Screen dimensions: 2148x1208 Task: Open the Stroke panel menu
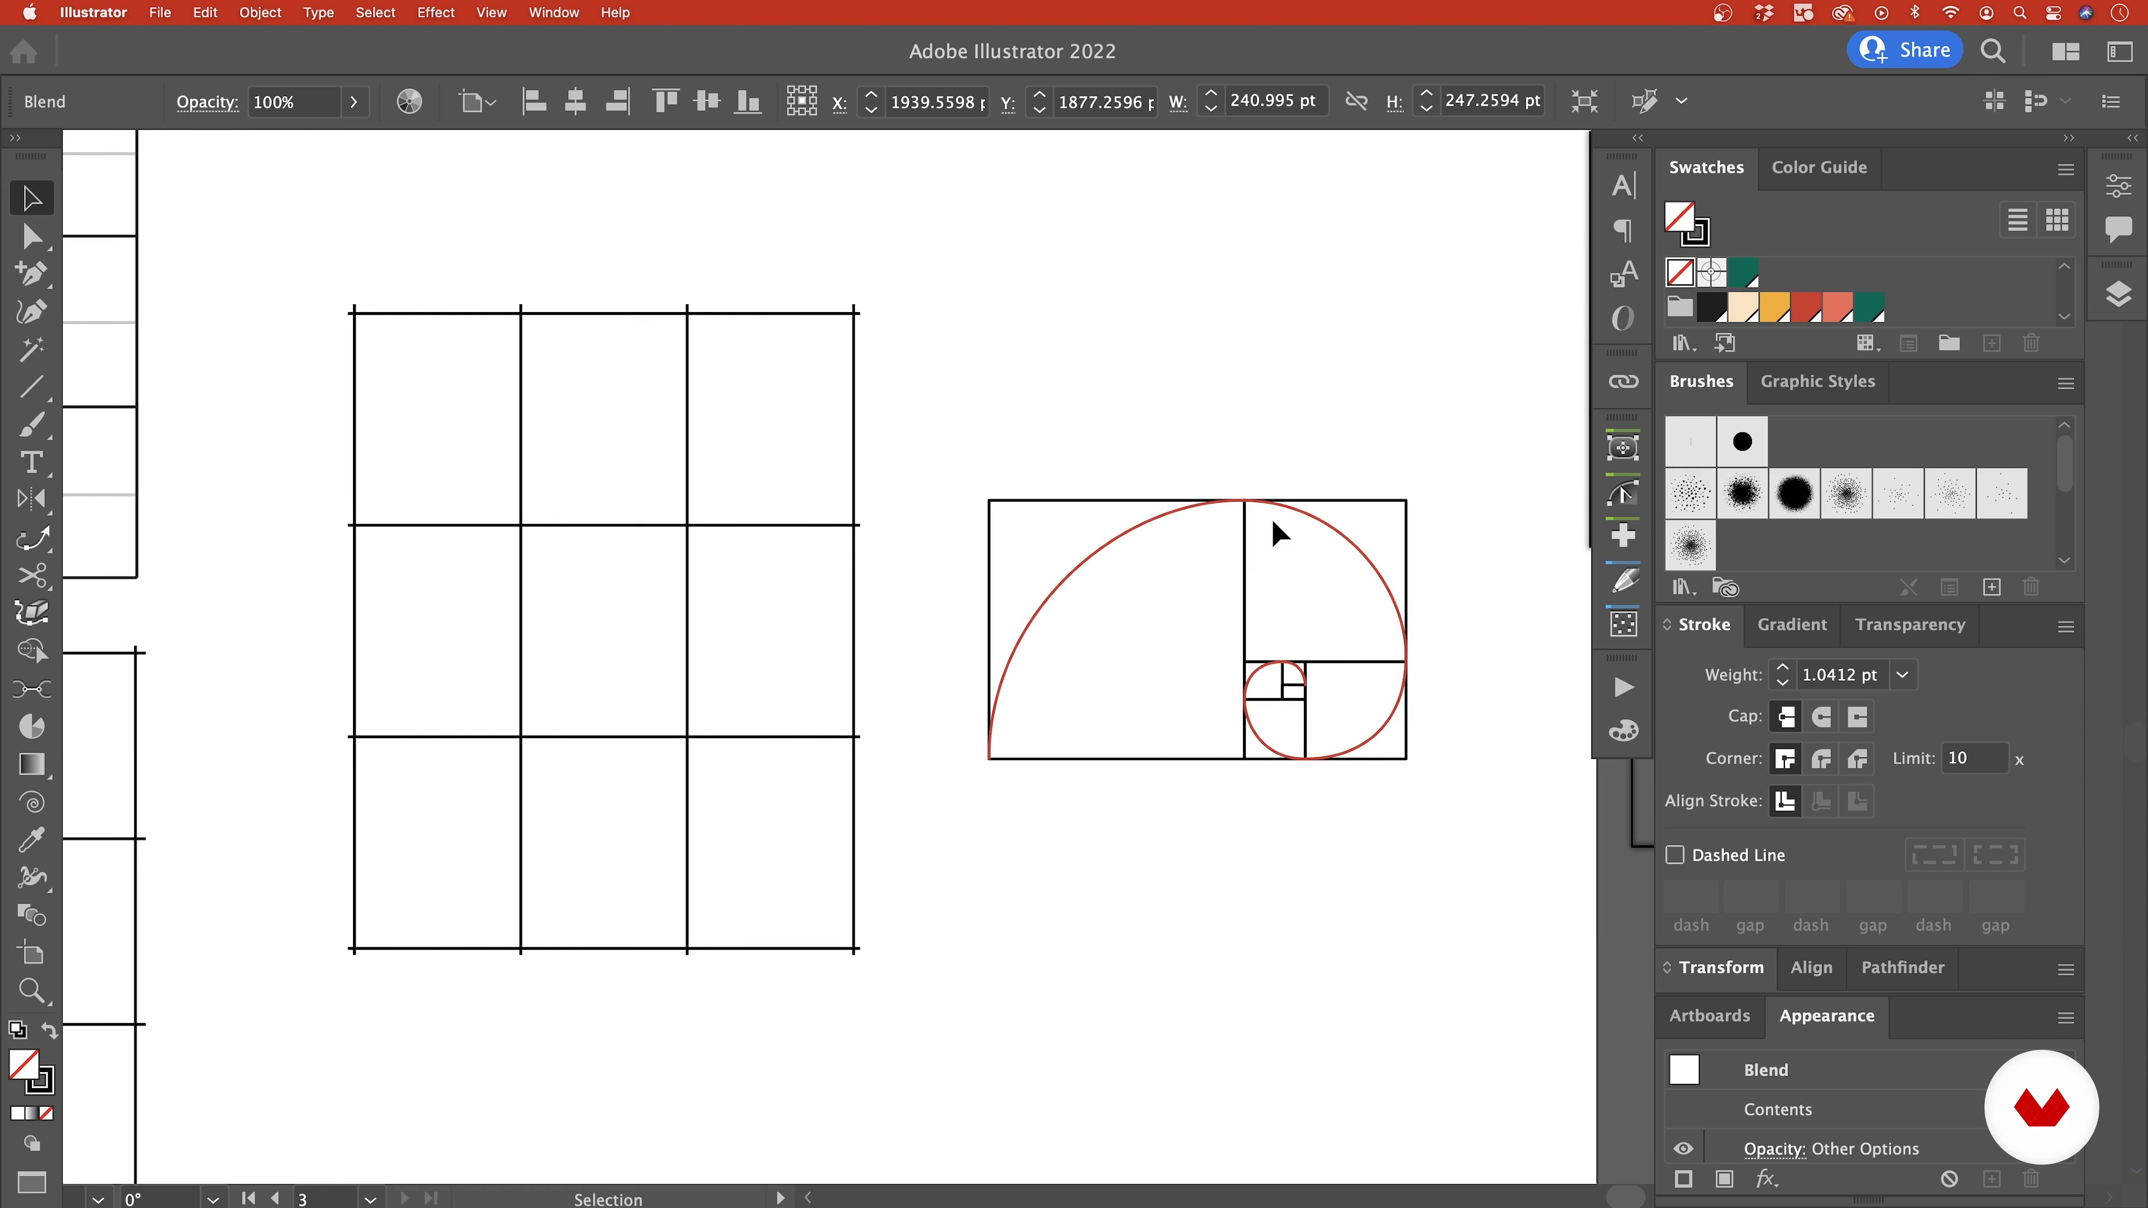[x=2065, y=627]
